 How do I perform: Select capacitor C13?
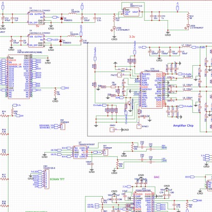pyautogui.click(x=95, y=18)
